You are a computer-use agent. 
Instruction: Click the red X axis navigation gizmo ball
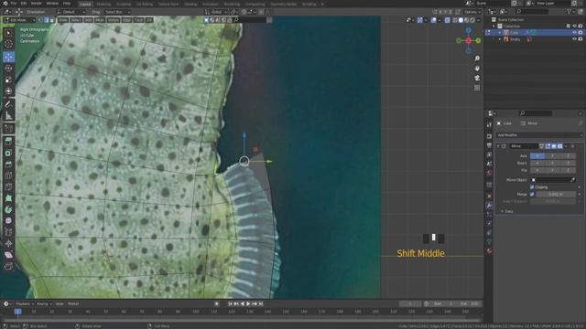pos(468,40)
